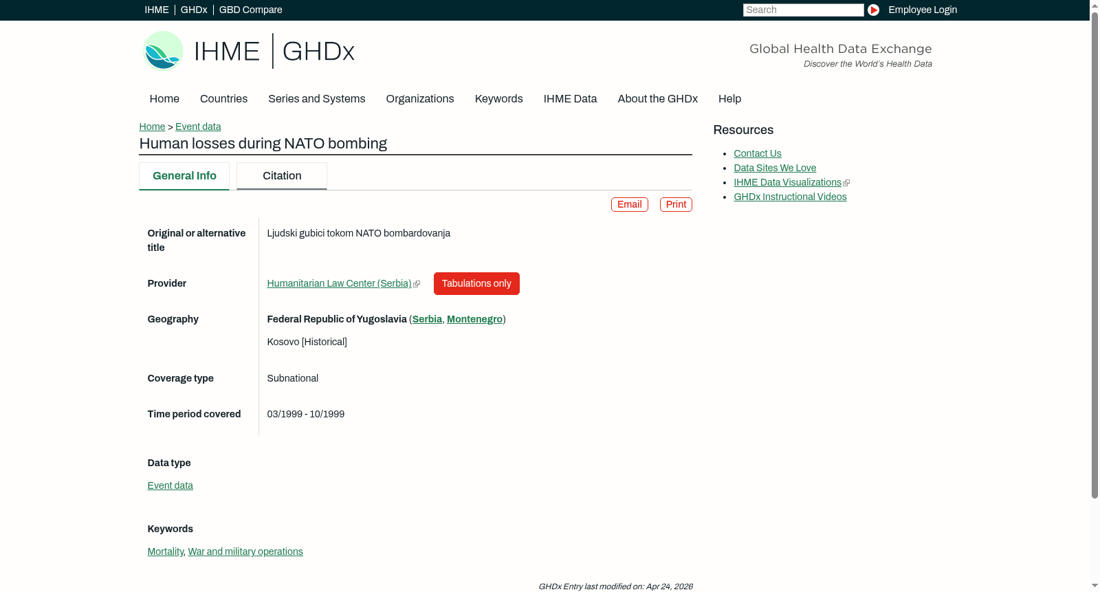Click the Home breadcrumb link

click(152, 127)
